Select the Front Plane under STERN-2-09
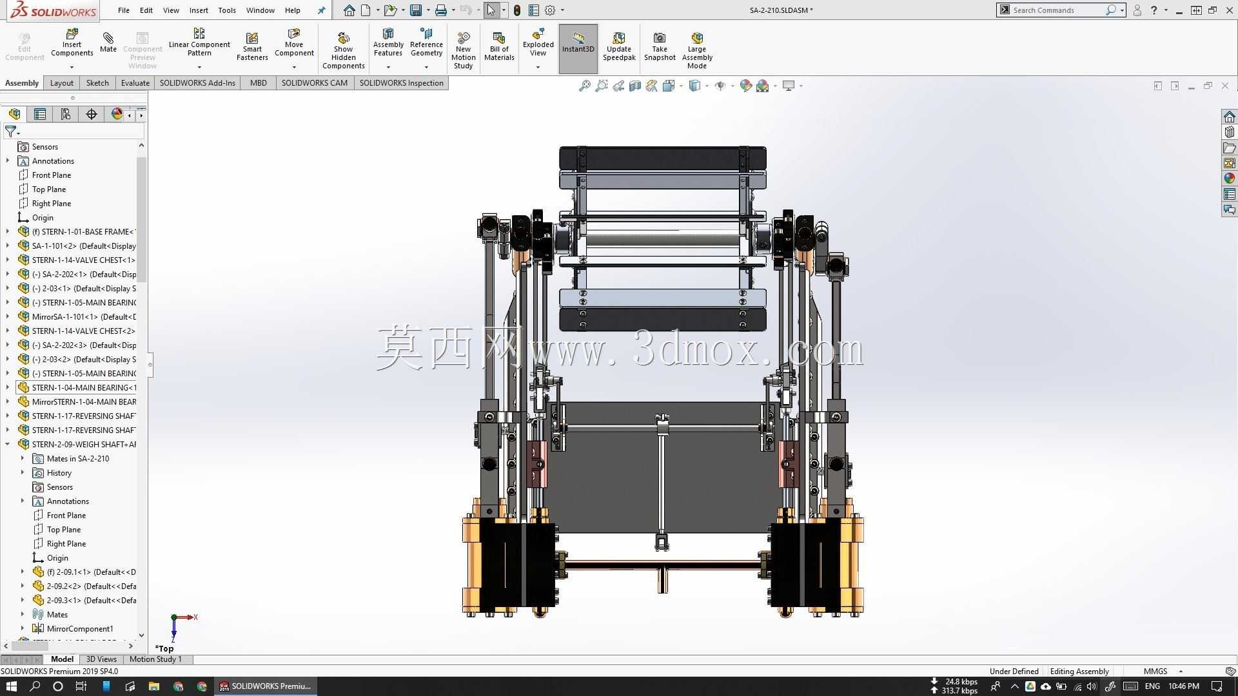Image resolution: width=1238 pixels, height=696 pixels. 66,516
